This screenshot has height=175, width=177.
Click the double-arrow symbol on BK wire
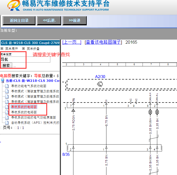pyautogui.click(x=157, y=112)
